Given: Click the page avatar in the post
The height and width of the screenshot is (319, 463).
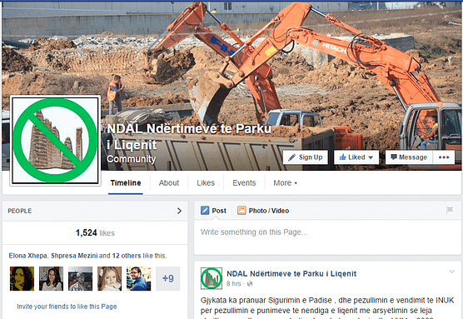Looking at the screenshot, I should (212, 278).
